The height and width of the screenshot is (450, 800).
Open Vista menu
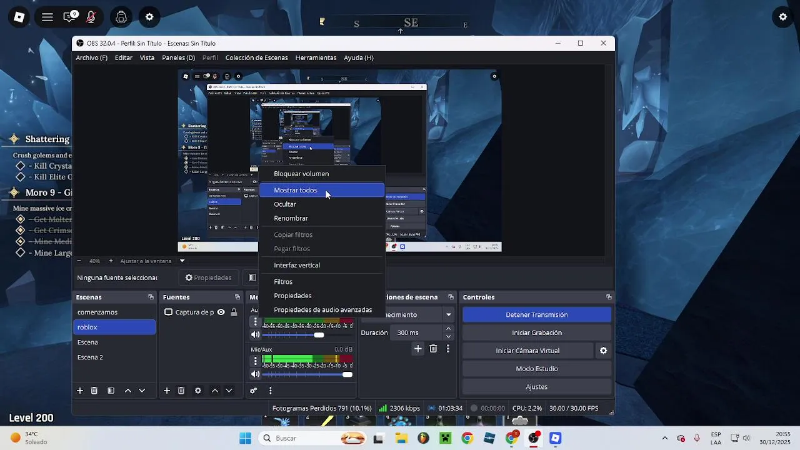pyautogui.click(x=147, y=57)
